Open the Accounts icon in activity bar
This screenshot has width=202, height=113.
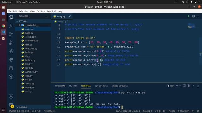click(x=11, y=96)
